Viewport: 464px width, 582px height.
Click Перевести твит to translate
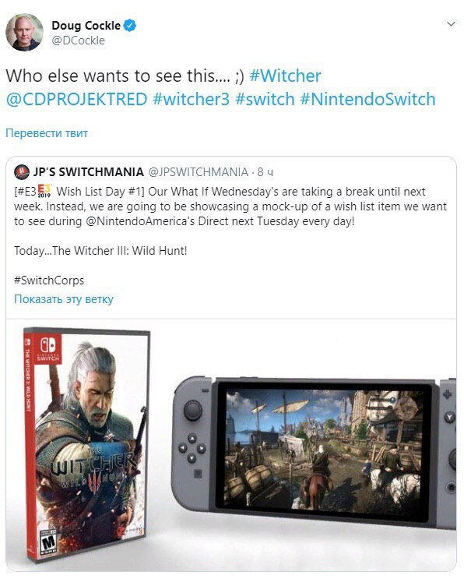47,133
